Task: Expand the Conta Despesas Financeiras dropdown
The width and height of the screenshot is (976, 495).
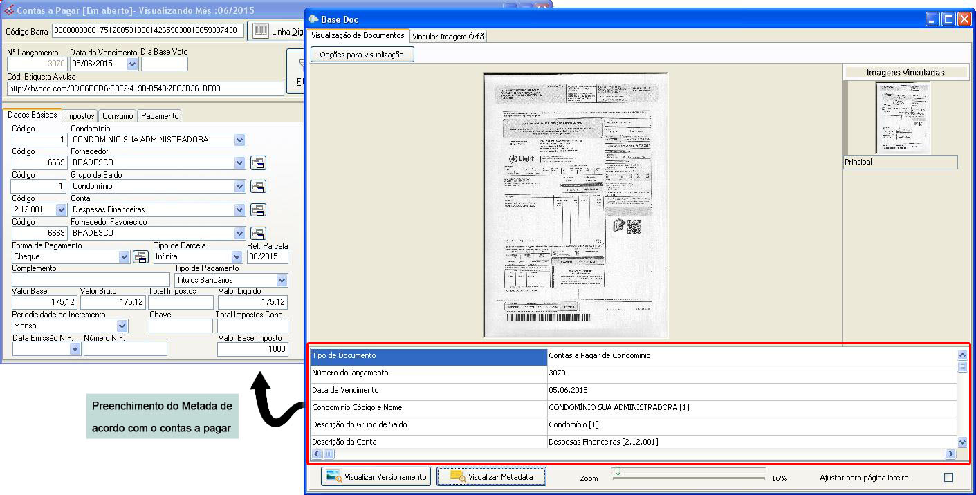Action: point(239,210)
